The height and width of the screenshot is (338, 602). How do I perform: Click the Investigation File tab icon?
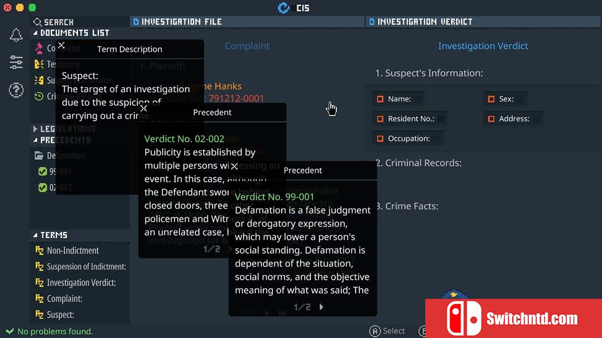click(136, 22)
